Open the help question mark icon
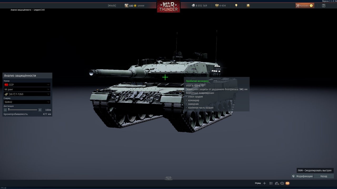337x189 pixels. pos(324,6)
